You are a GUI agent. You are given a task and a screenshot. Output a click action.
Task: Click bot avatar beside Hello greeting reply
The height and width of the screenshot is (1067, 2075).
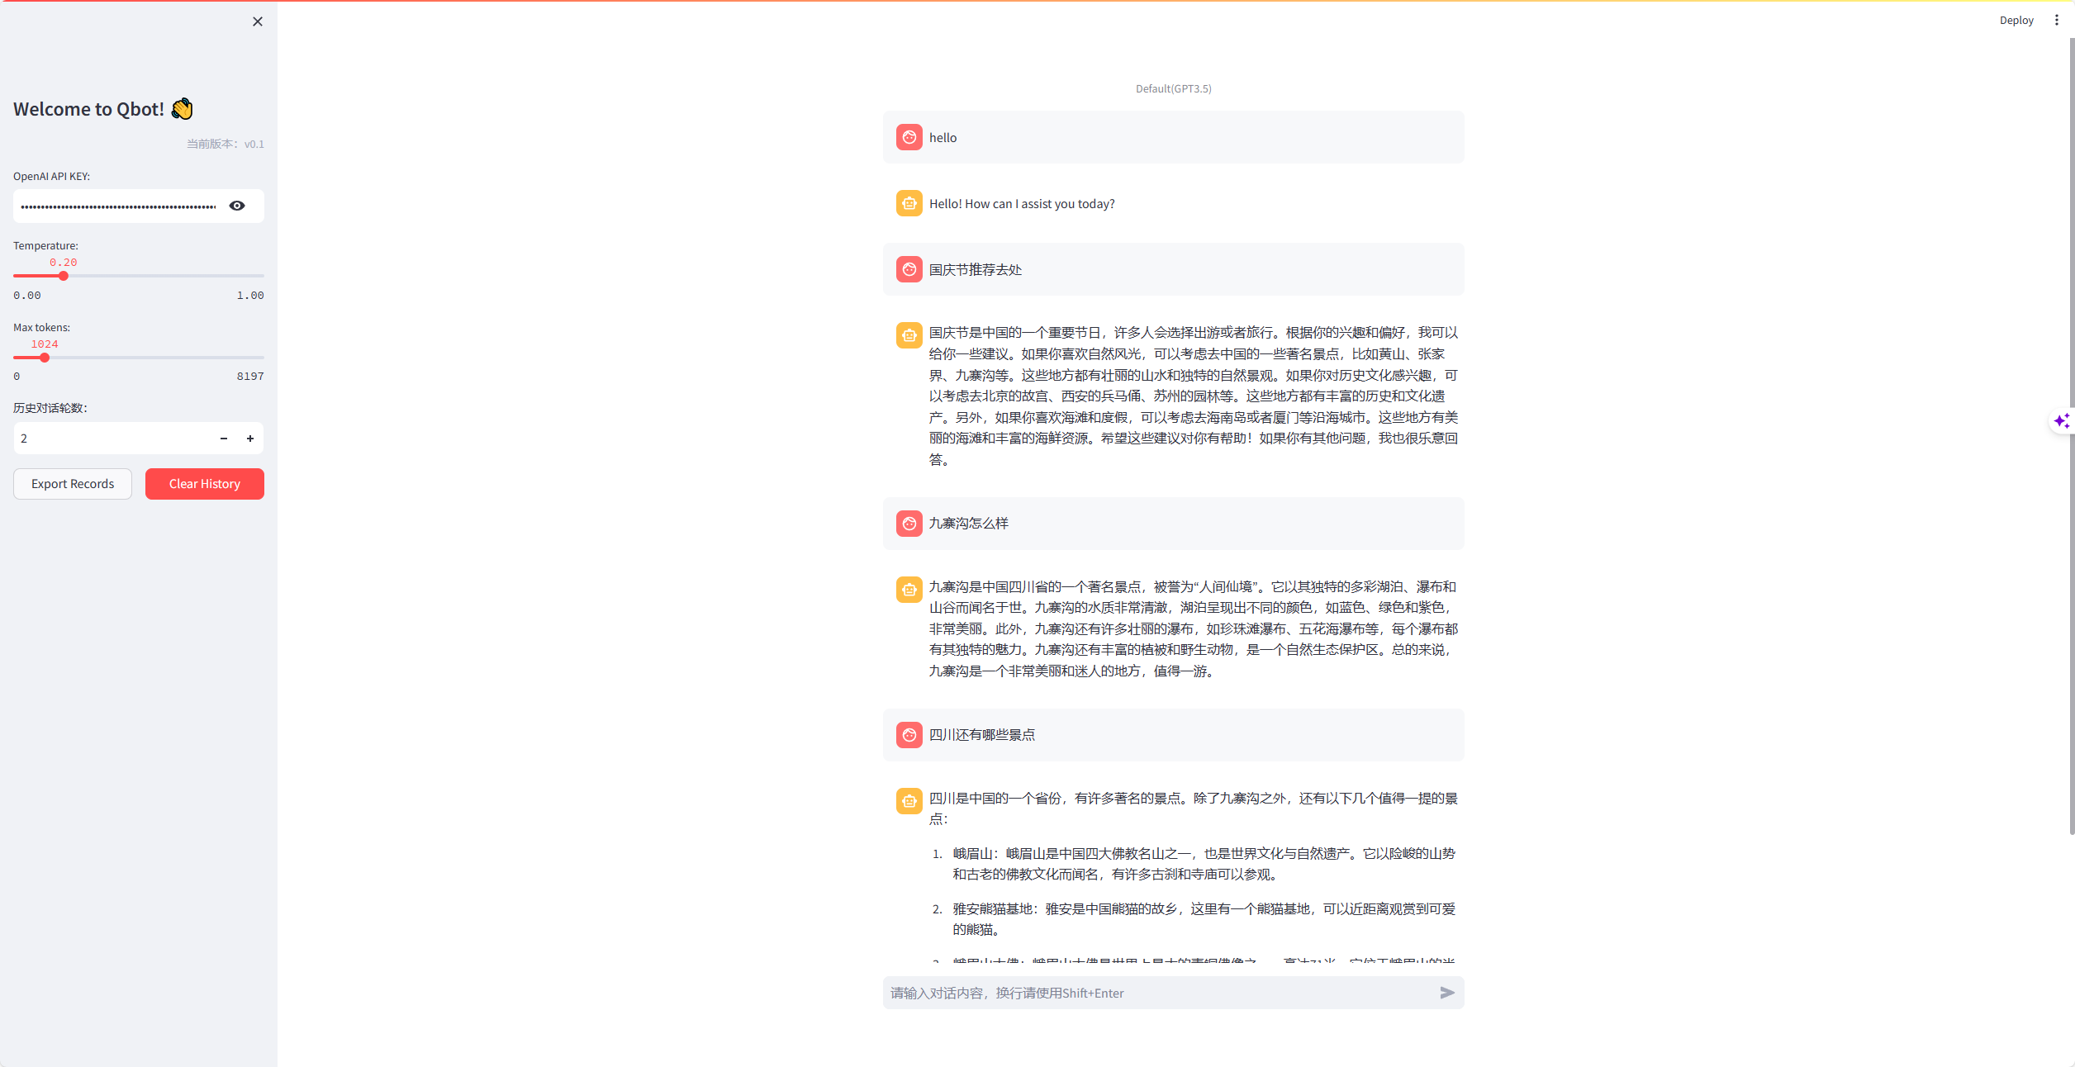point(909,203)
